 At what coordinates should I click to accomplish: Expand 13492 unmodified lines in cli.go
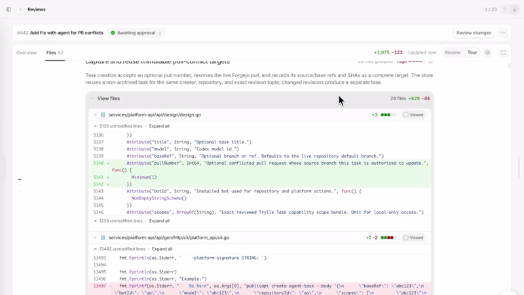point(95,249)
